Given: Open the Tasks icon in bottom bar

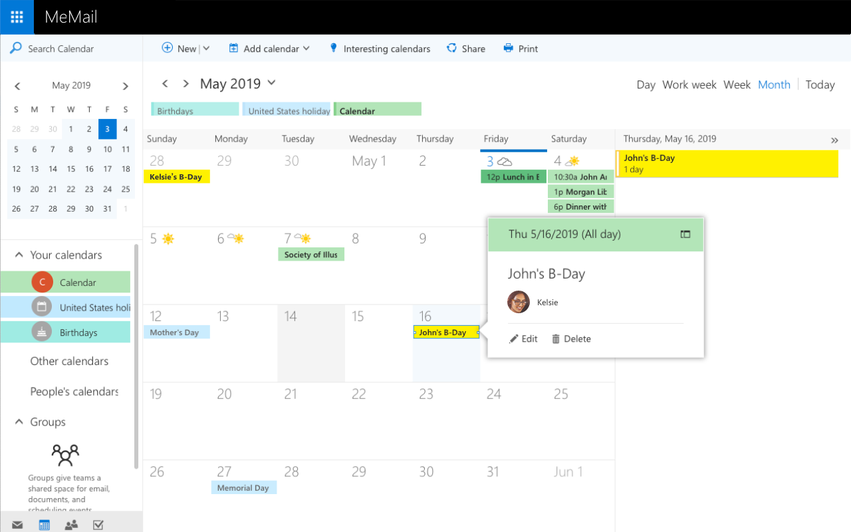Looking at the screenshot, I should (98, 525).
